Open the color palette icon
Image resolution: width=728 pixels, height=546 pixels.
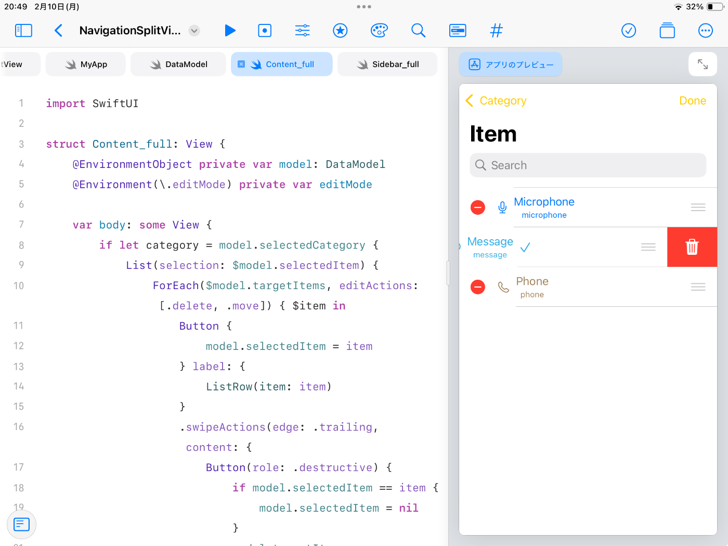pyautogui.click(x=379, y=31)
